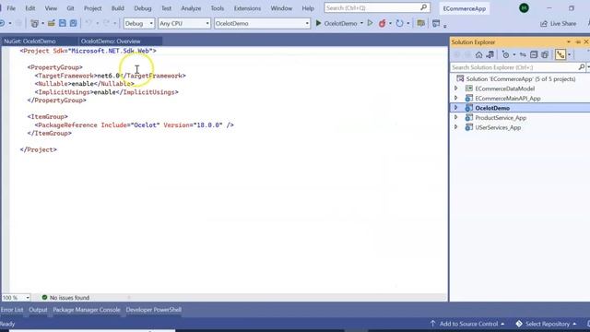Click the New Project toolbar icon
Viewport: 590px width, 332px height.
[x=35, y=23]
